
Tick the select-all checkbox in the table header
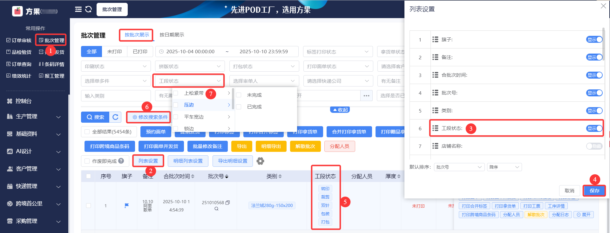[88, 176]
